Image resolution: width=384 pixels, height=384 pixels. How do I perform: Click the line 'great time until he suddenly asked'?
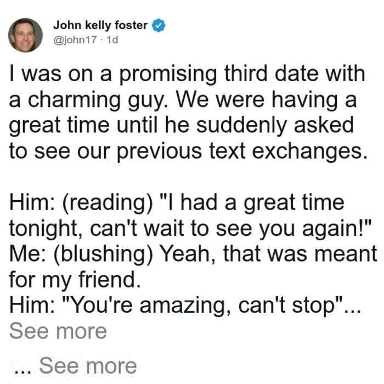[x=182, y=126]
